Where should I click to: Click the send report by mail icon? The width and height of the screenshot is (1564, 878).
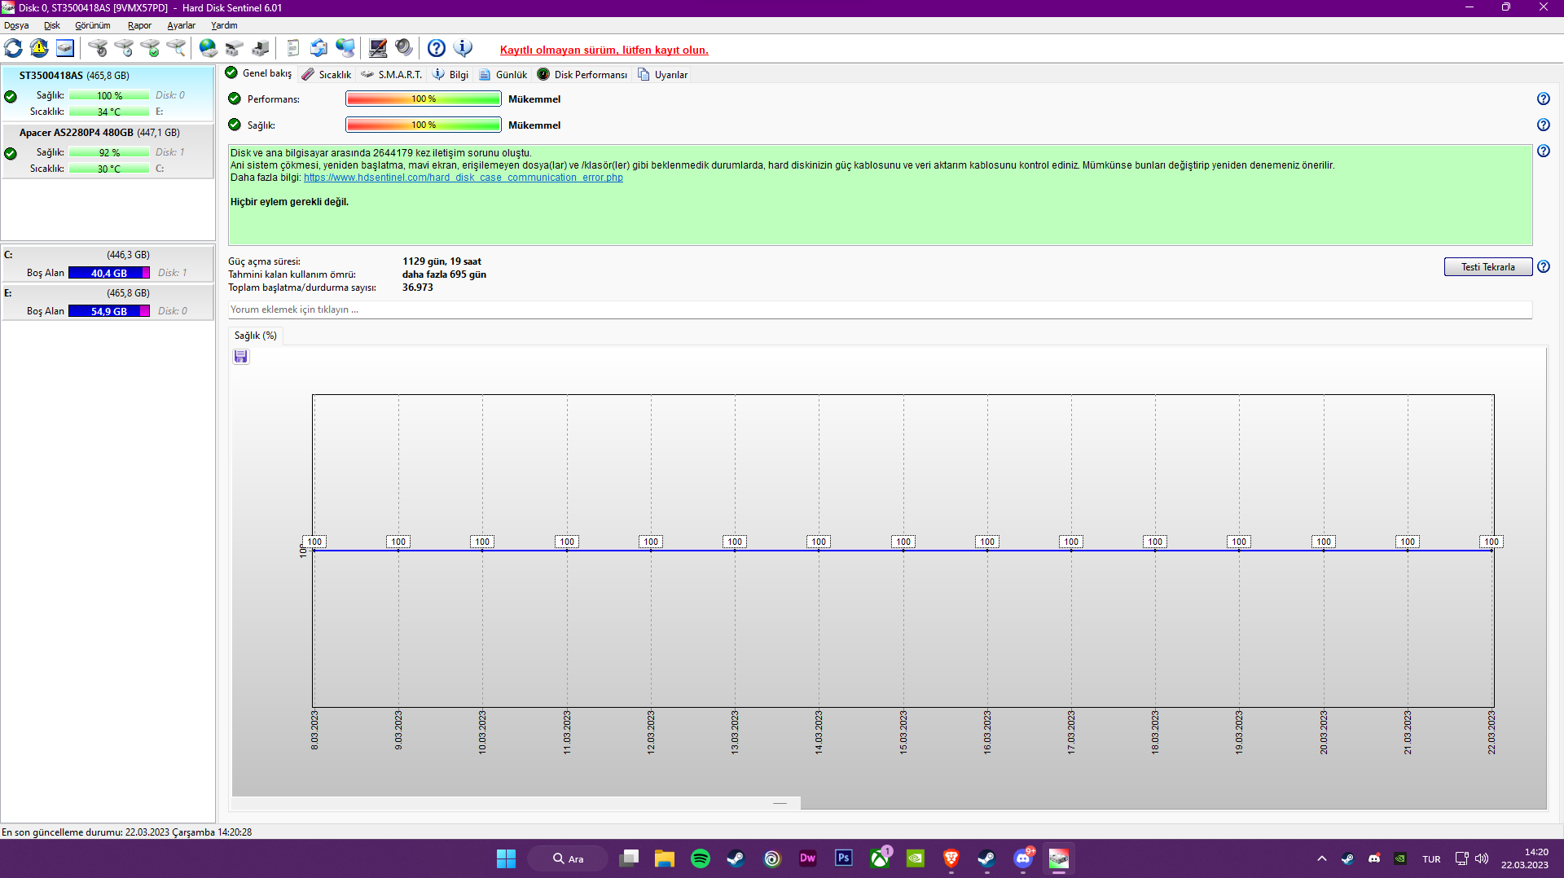pos(319,48)
